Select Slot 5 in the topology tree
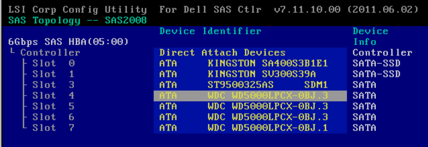This screenshot has height=147, width=428. [x=53, y=106]
